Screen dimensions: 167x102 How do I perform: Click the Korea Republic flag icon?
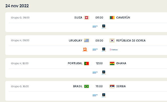pos(112,40)
